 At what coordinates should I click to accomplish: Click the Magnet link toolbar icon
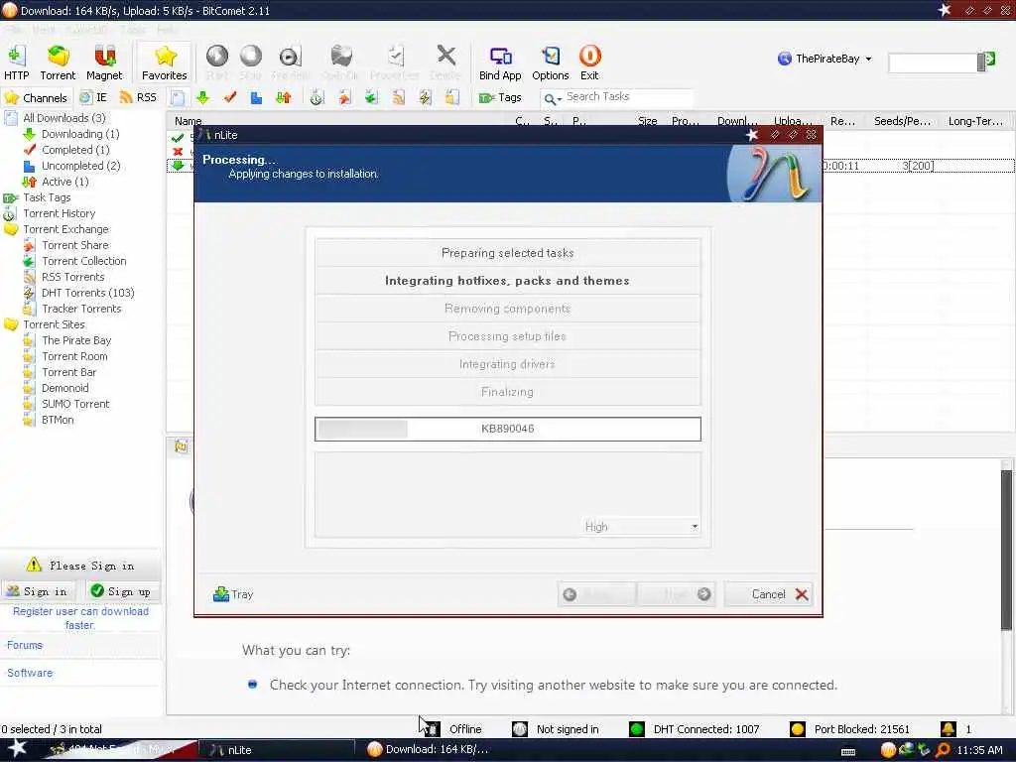[103, 63]
